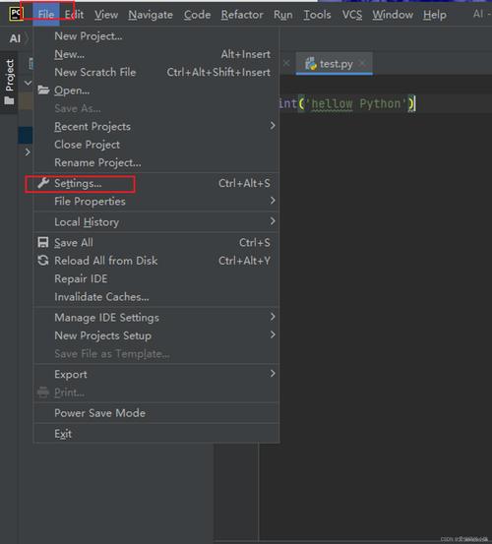Open Settings... from File menu

coord(155,183)
